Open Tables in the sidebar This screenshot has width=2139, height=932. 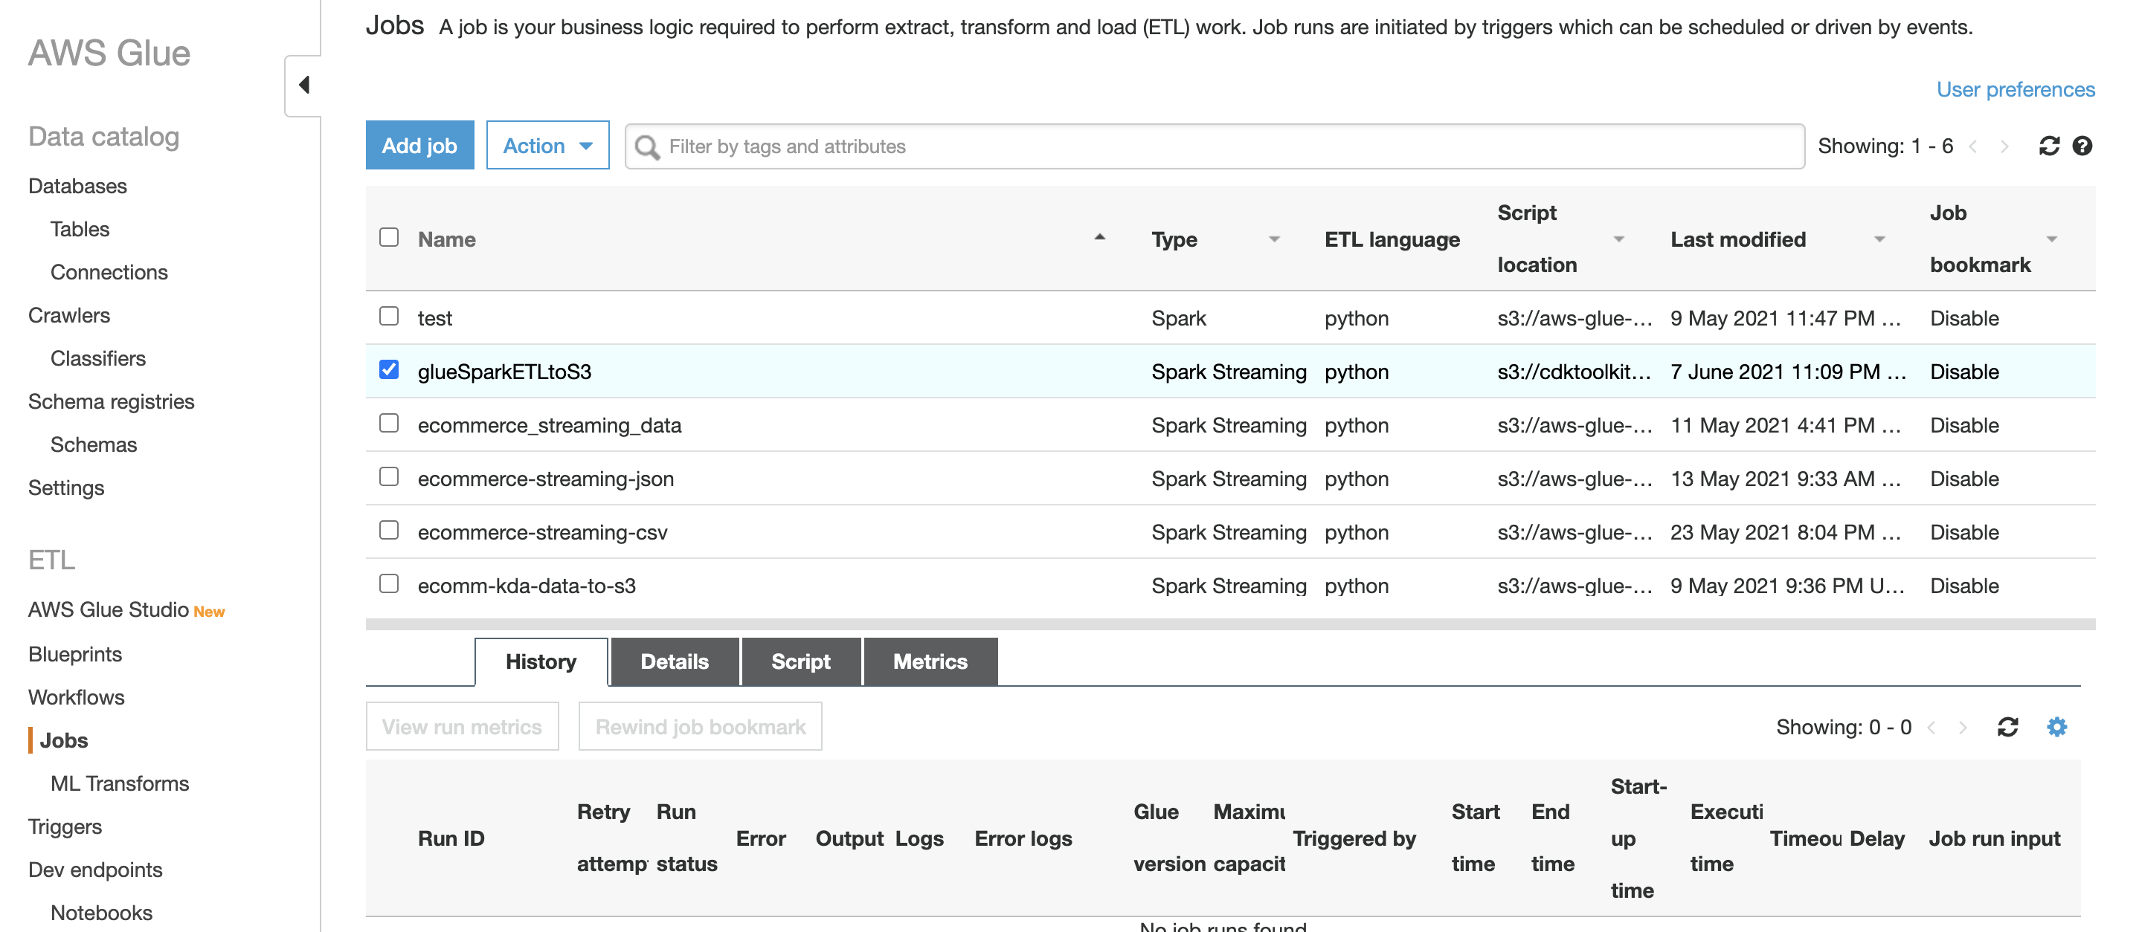[80, 229]
